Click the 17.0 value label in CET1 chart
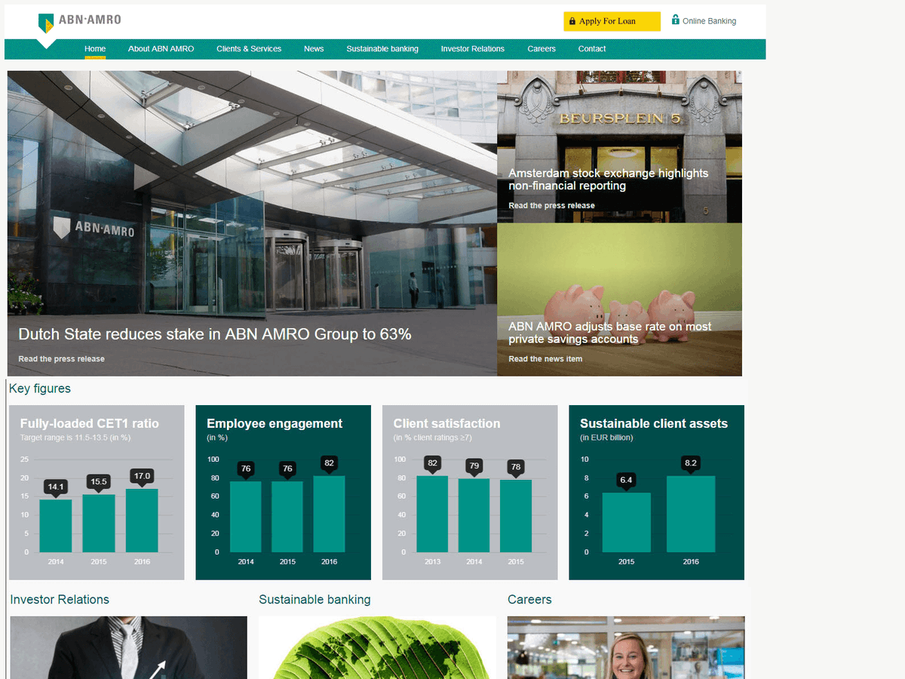This screenshot has height=679, width=905. coord(143,476)
